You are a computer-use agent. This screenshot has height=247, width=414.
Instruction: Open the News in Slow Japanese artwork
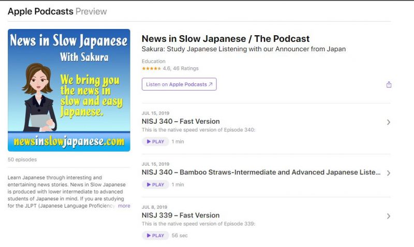coord(69,90)
